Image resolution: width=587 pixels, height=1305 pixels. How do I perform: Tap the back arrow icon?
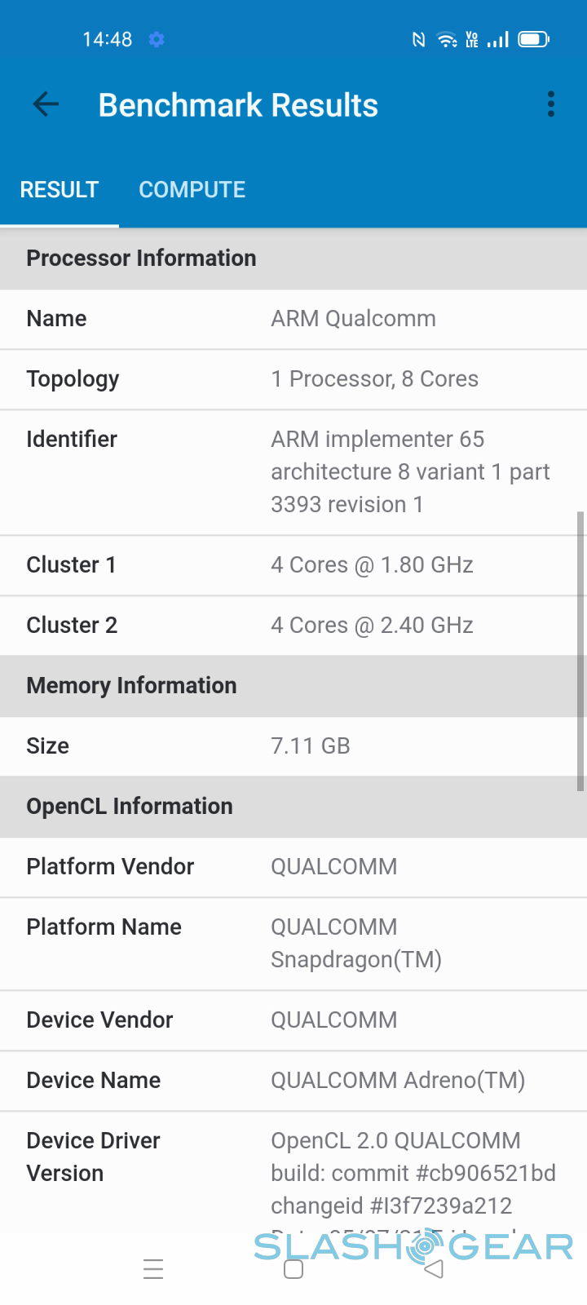pyautogui.click(x=46, y=104)
